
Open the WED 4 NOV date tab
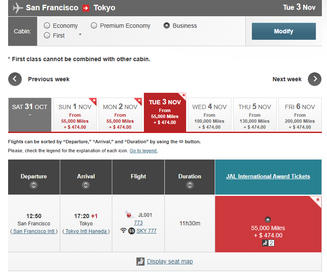(209, 115)
